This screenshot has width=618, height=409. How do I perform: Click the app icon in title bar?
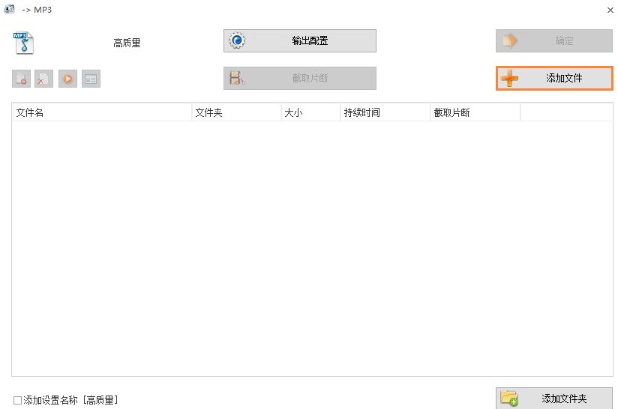point(10,9)
